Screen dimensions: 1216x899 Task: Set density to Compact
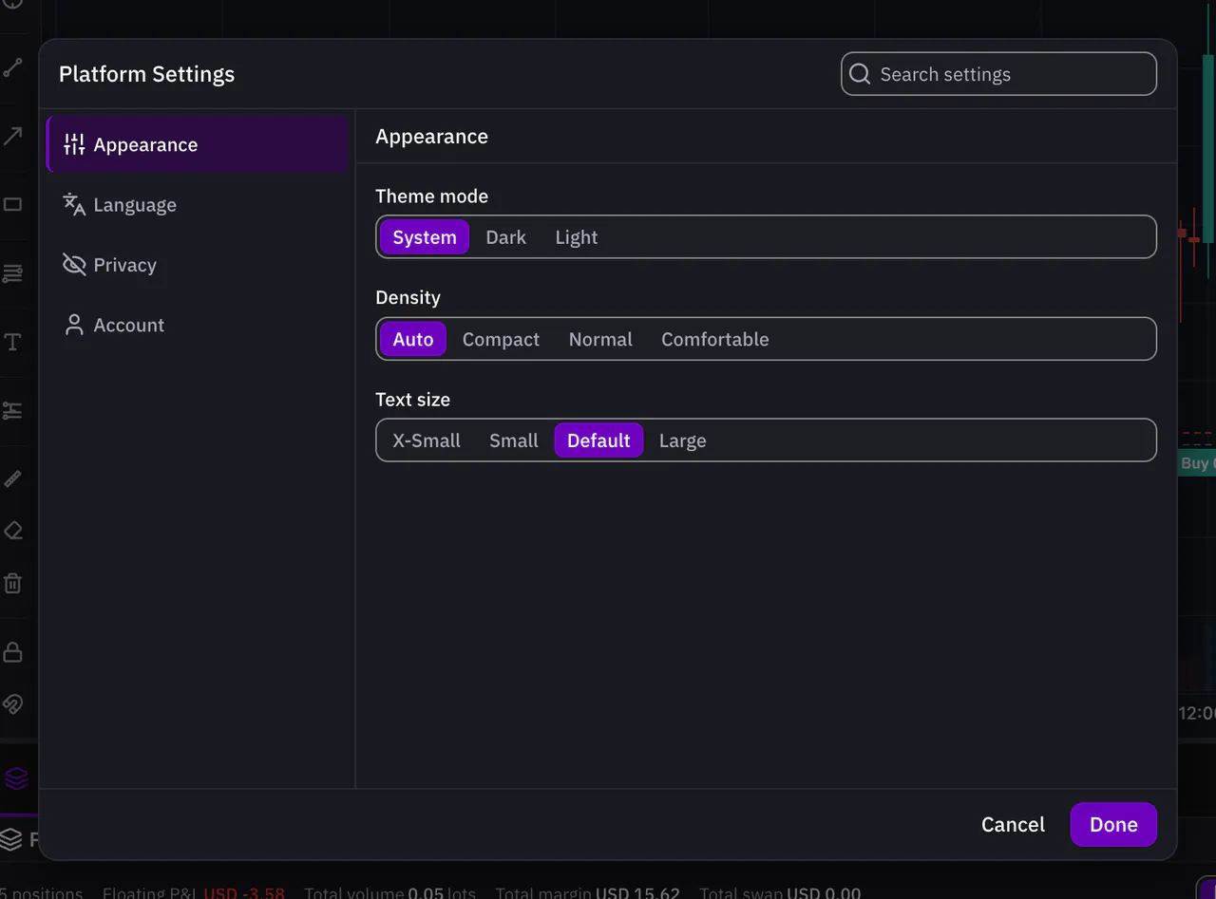tap(501, 339)
